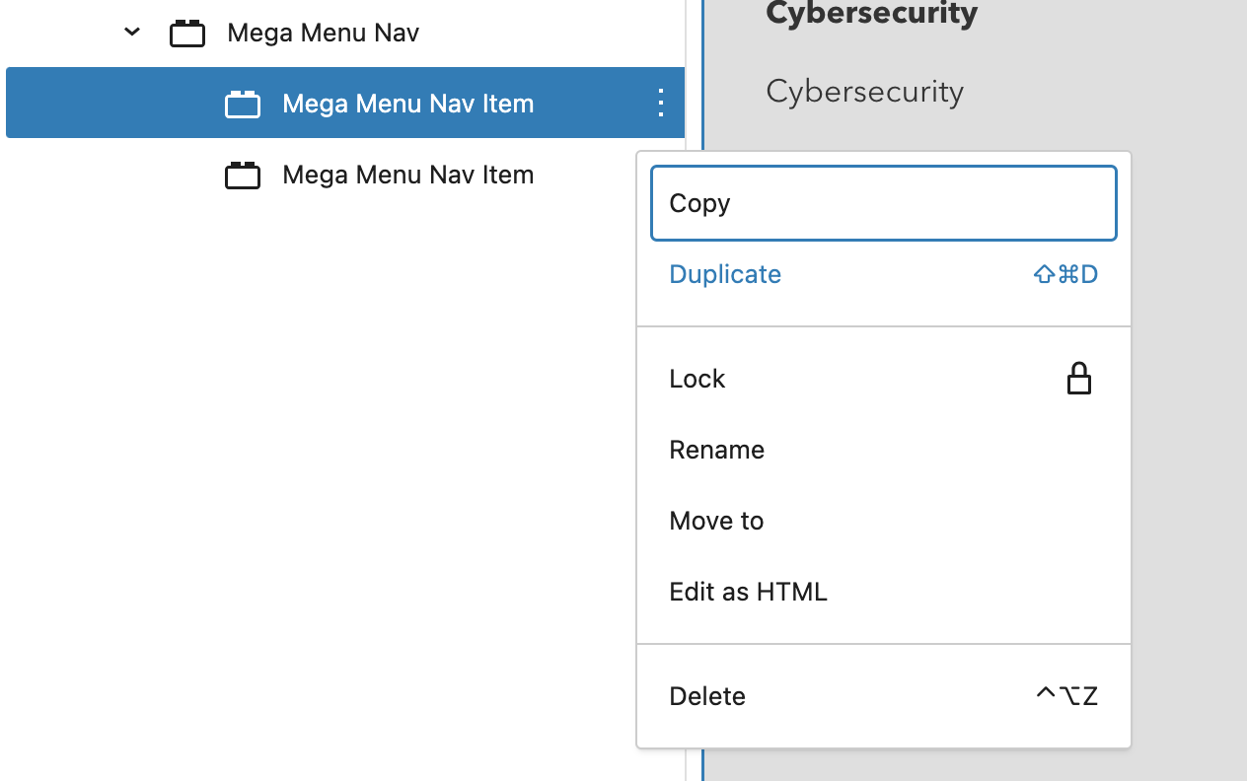Choose Edit as HTML option

[x=748, y=592]
